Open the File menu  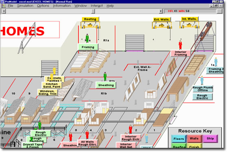[x=10, y=6]
